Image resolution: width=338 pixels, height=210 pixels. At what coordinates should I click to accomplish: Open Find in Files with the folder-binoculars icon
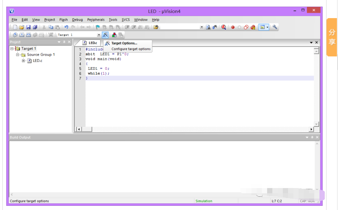pos(156,27)
